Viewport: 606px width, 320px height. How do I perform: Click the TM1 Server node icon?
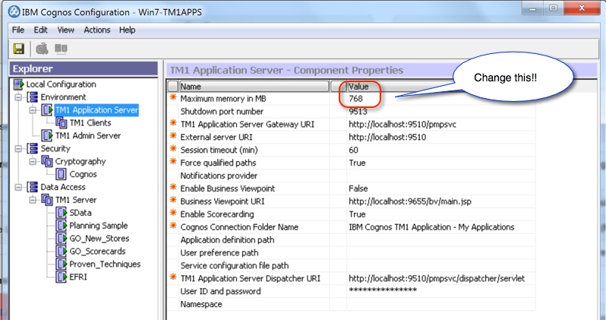47,200
